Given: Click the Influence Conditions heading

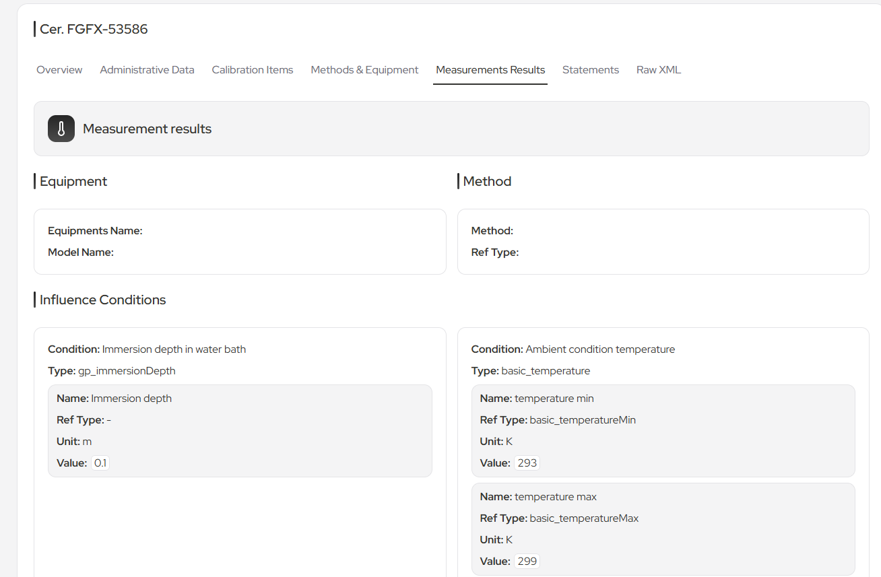Looking at the screenshot, I should point(102,300).
